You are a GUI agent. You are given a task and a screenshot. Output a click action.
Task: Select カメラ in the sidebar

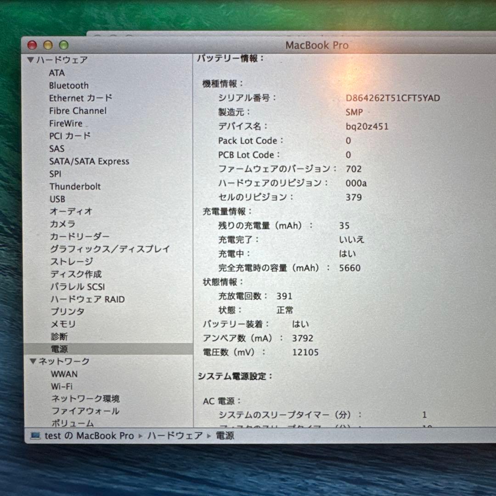click(62, 224)
